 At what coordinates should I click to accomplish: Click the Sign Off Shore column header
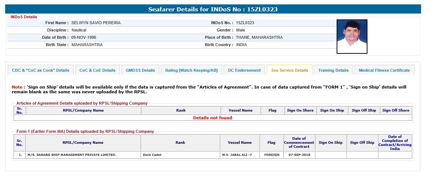pyautogui.click(x=396, y=110)
